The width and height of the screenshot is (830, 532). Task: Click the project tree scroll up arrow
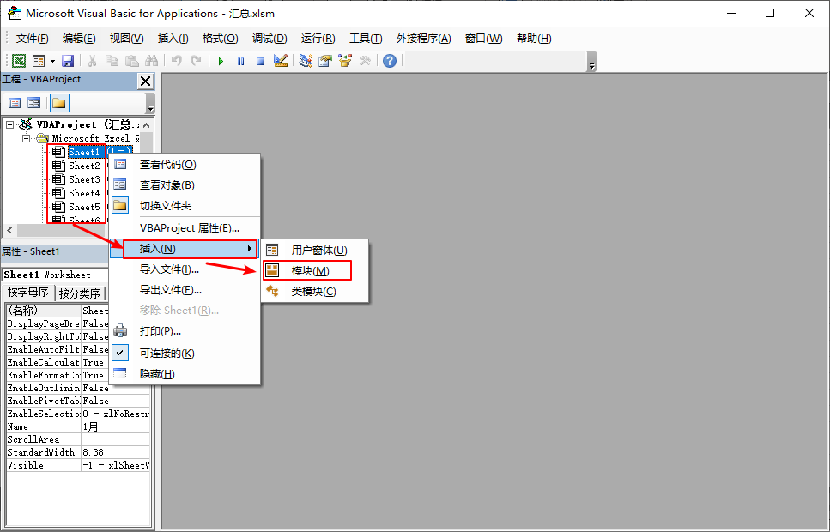coord(147,125)
